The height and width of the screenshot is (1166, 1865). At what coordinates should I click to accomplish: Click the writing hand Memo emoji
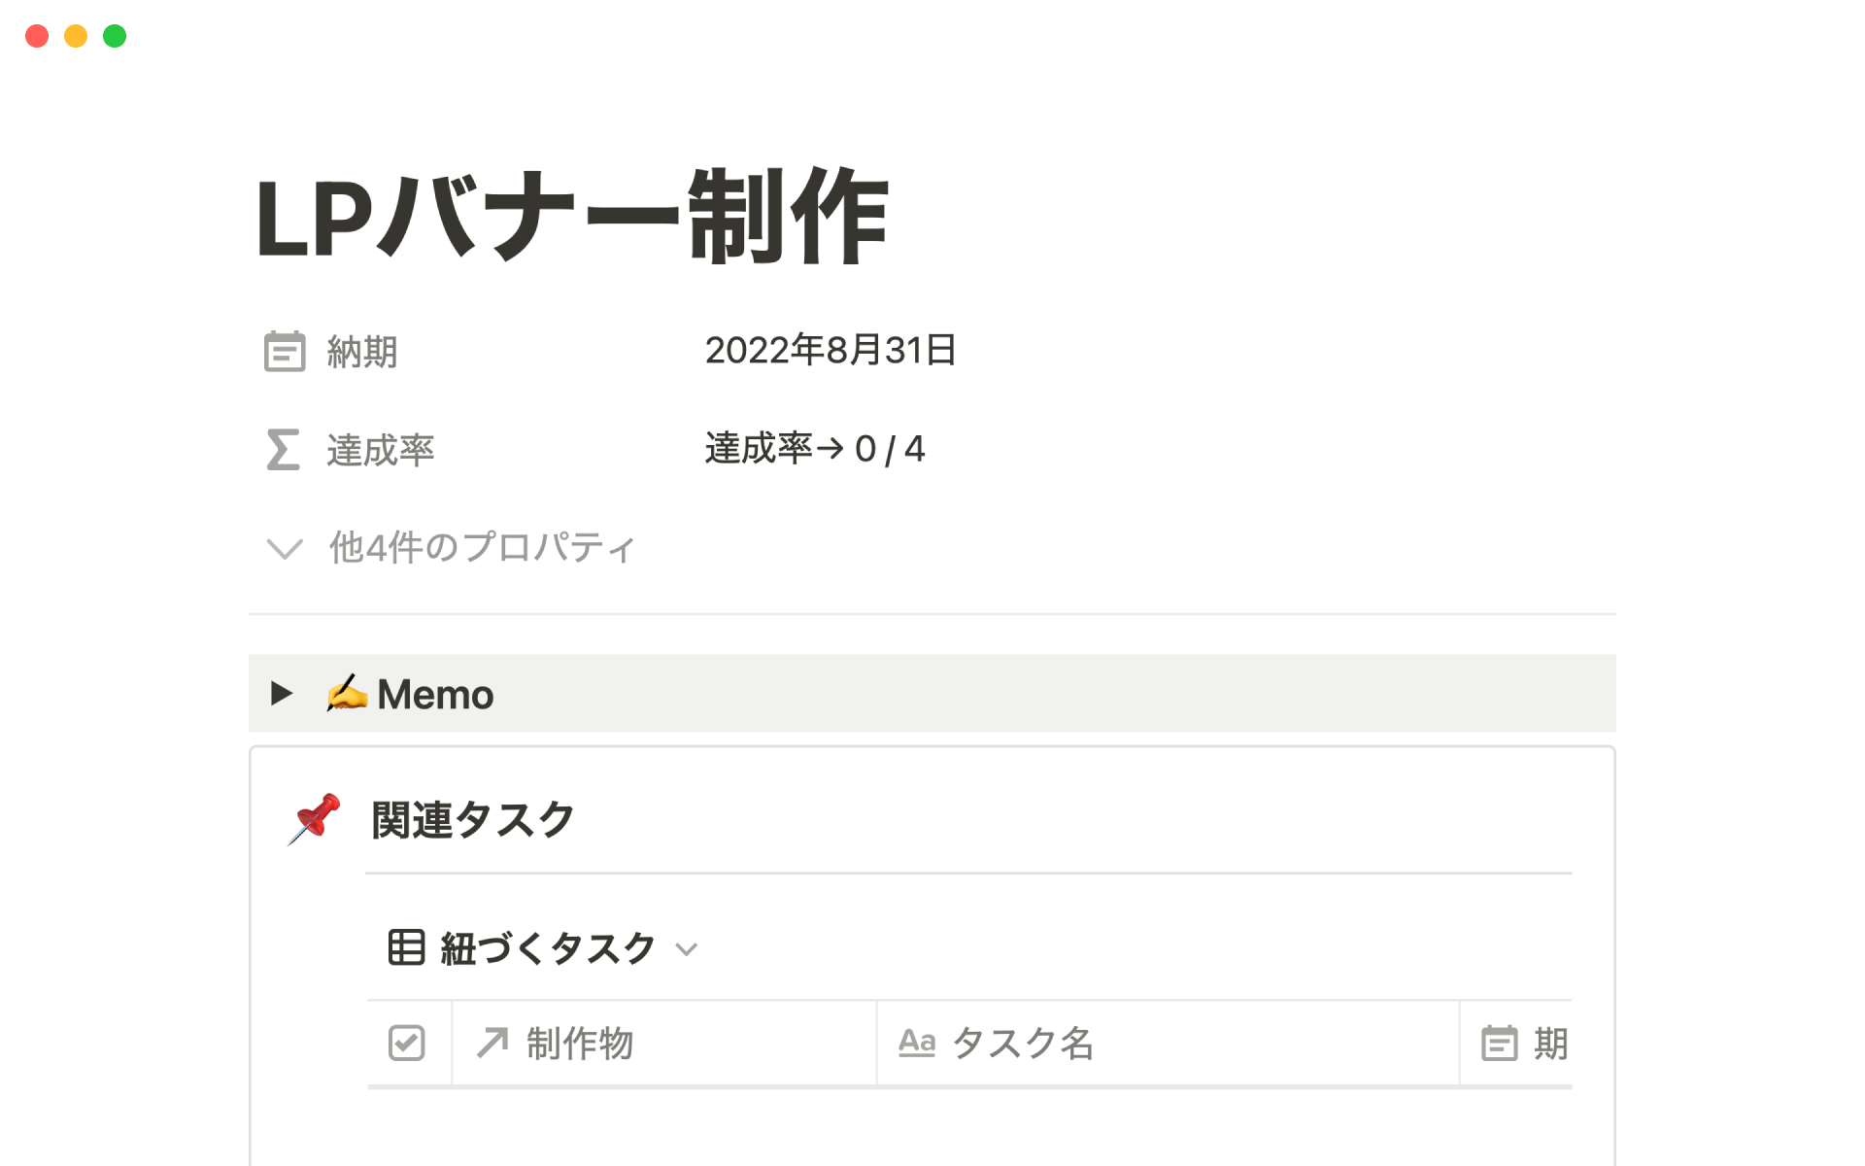(x=347, y=694)
